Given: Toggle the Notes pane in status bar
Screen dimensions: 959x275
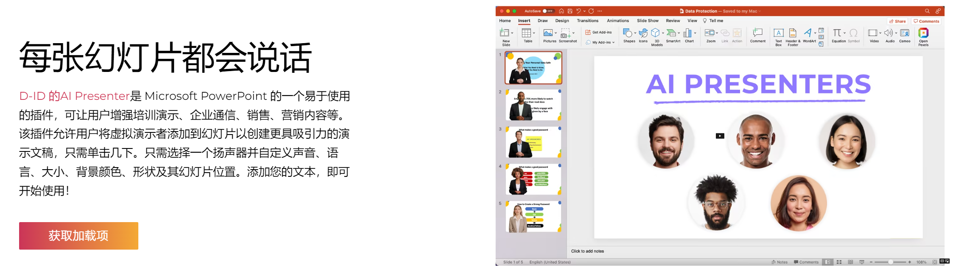Looking at the screenshot, I should coord(780,262).
